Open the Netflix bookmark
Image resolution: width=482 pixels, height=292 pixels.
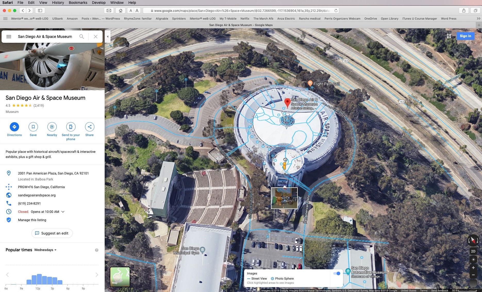click(x=245, y=19)
